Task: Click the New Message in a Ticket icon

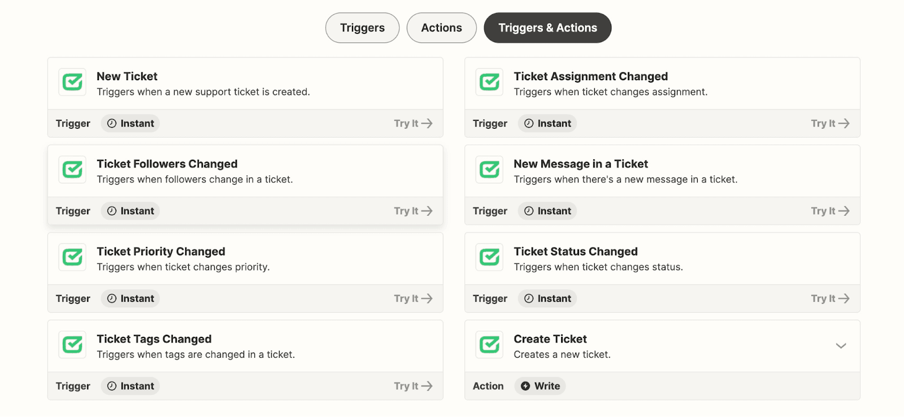Action: pos(489,170)
